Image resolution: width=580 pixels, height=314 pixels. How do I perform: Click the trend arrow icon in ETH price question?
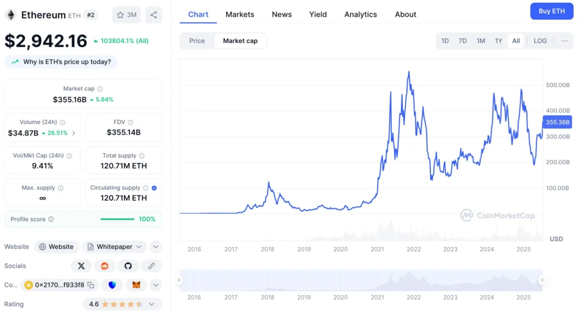coord(15,62)
